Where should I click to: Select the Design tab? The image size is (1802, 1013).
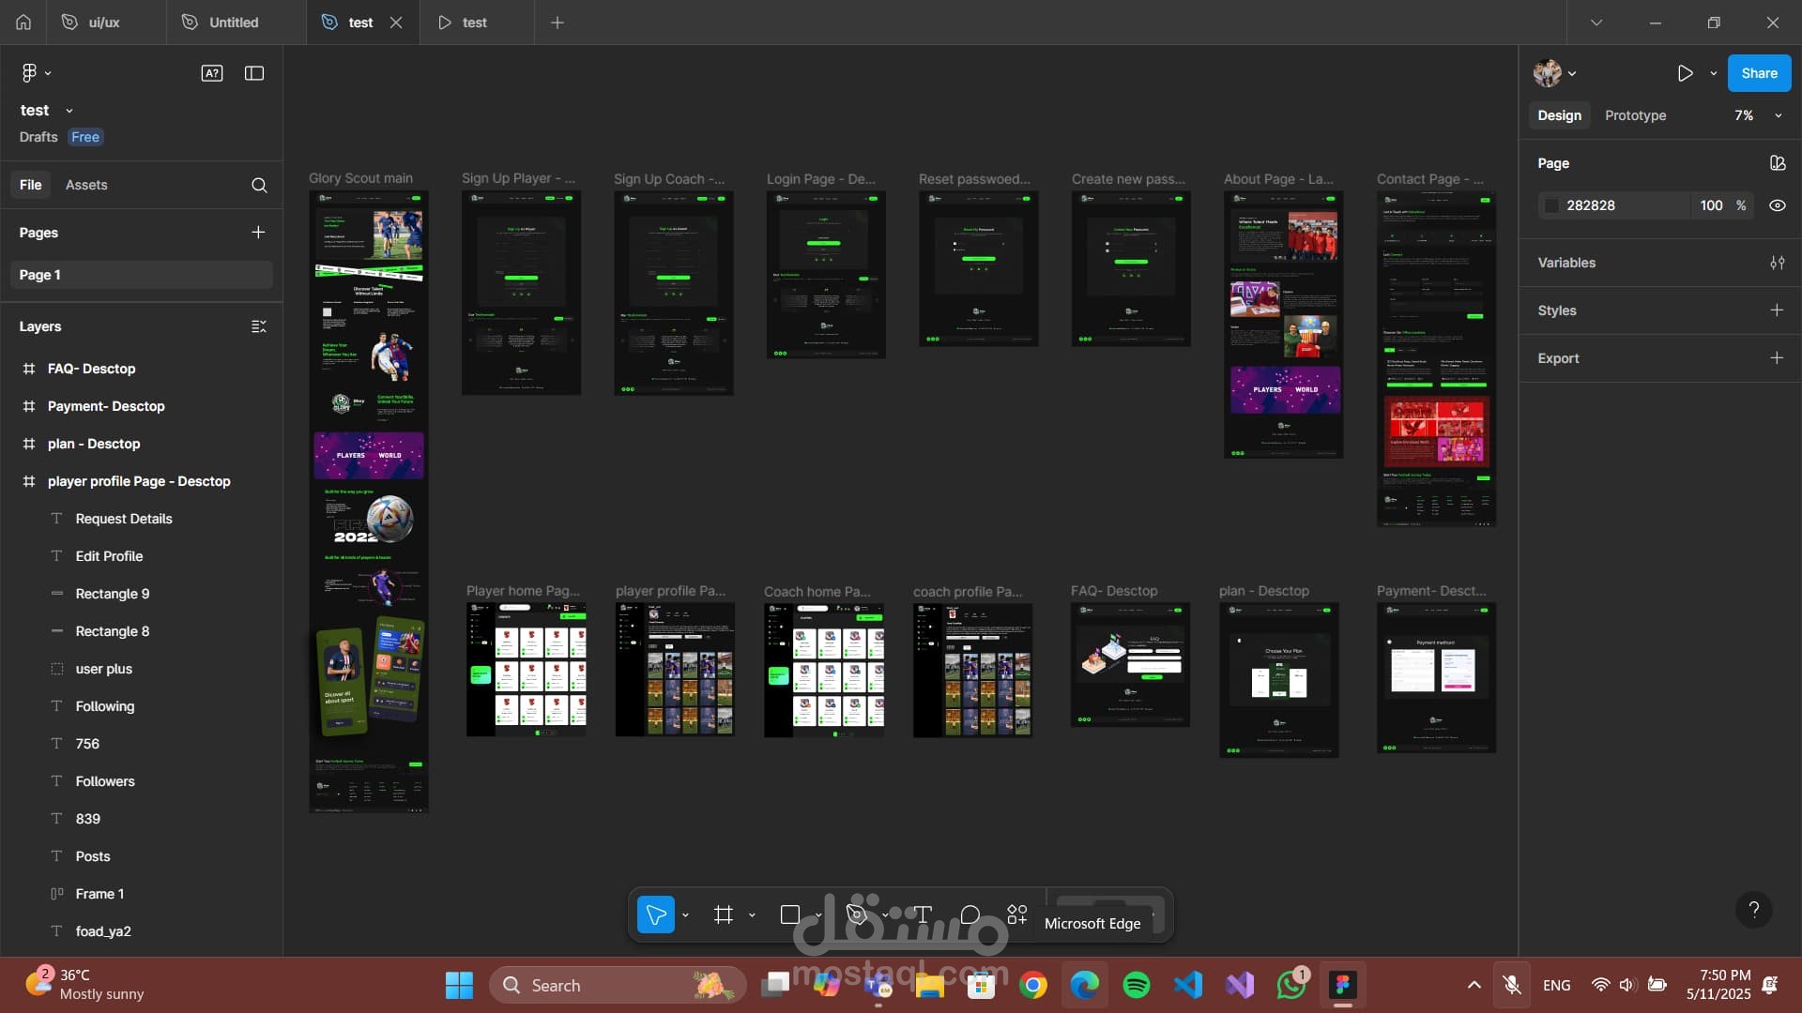pos(1559,115)
